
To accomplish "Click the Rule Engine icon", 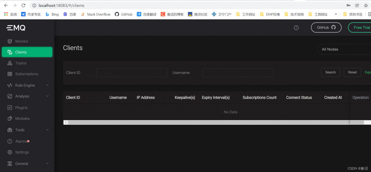I will click(x=10, y=85).
